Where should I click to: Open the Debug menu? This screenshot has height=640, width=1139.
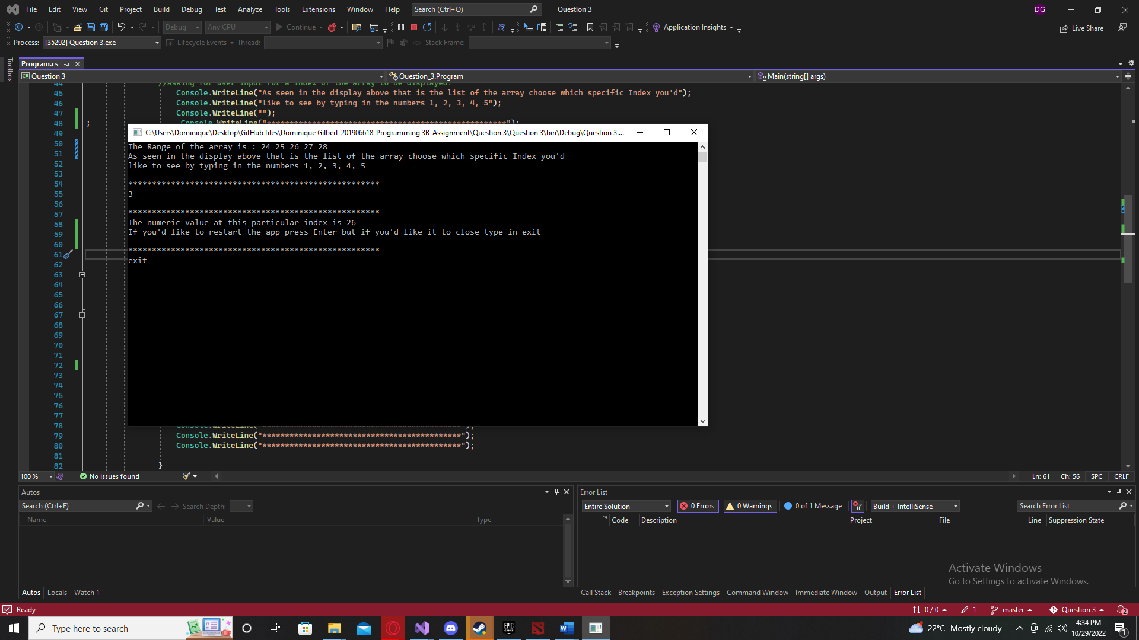191,9
